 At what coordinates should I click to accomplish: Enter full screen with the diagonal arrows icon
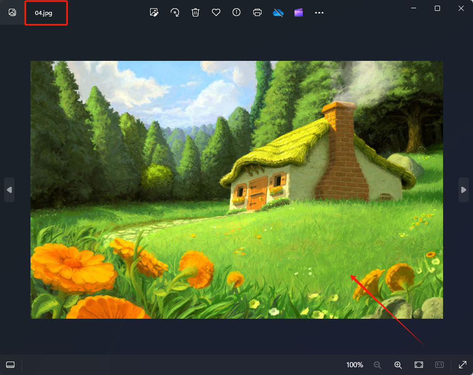coord(463,365)
